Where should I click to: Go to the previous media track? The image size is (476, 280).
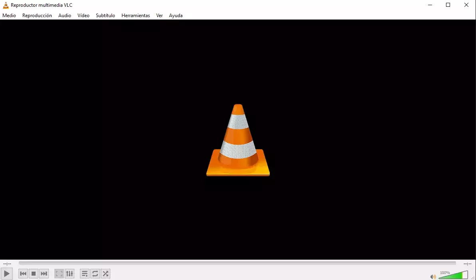pyautogui.click(x=23, y=274)
